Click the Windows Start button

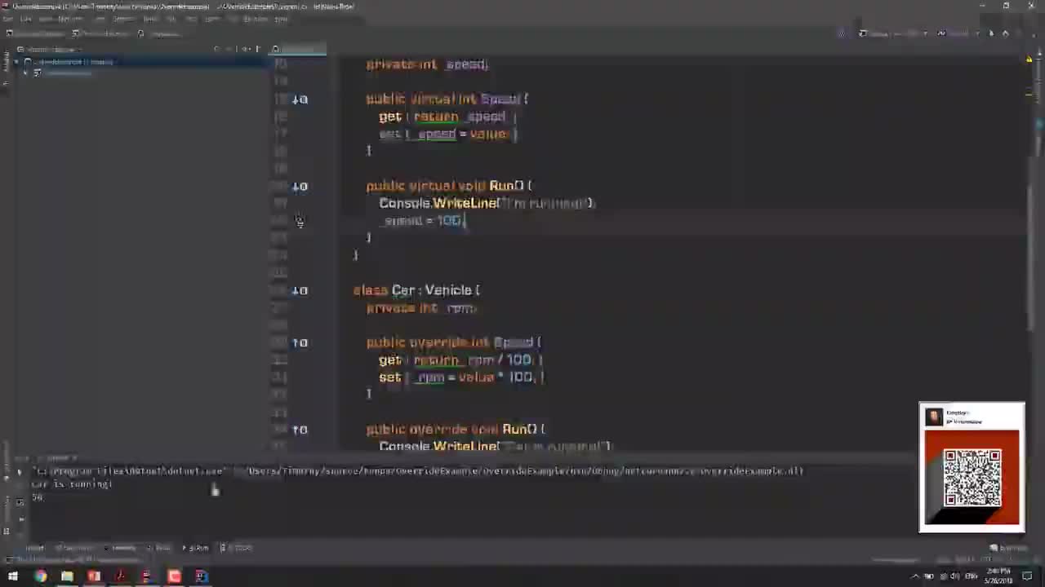(12, 577)
